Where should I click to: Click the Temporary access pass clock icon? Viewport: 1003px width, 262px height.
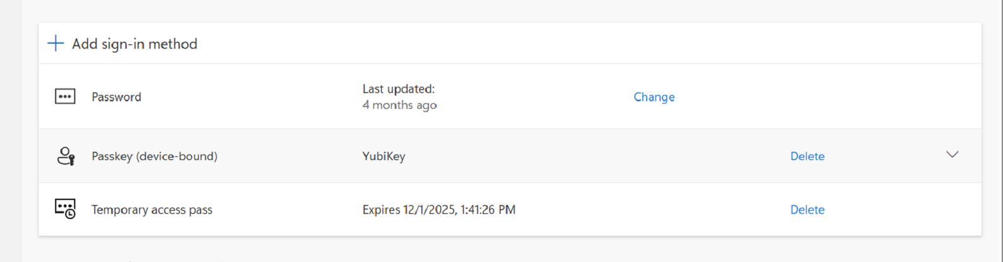pyautogui.click(x=65, y=209)
